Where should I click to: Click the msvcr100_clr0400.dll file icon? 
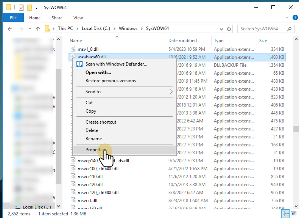[x=73, y=168]
